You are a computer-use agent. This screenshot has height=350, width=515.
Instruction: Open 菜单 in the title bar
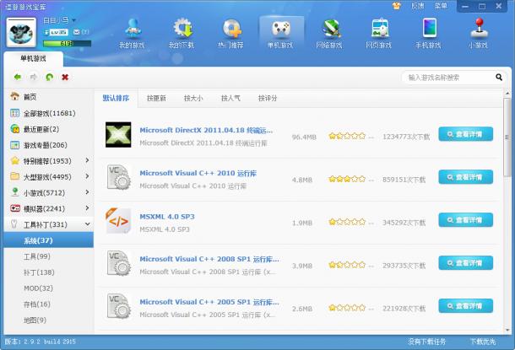[x=441, y=6]
